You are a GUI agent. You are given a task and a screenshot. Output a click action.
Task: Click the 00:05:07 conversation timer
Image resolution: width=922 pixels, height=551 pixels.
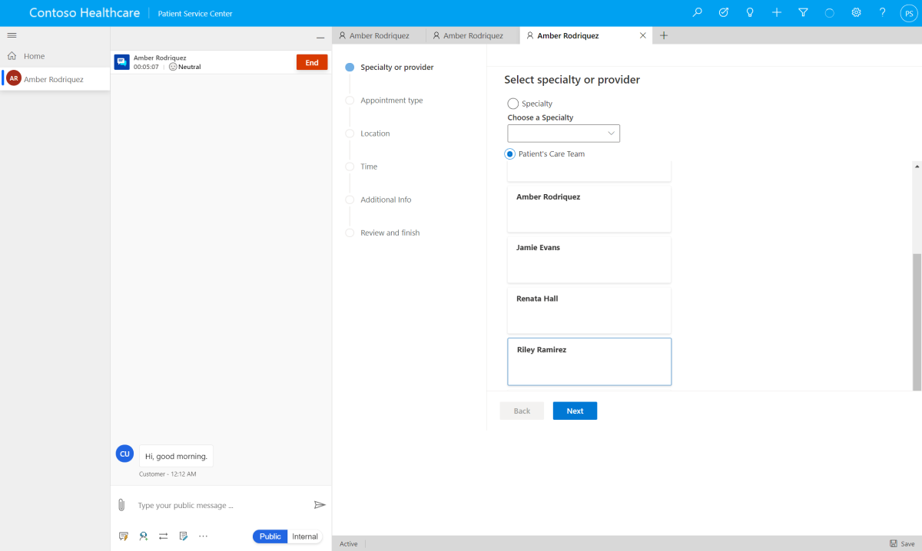coord(146,67)
